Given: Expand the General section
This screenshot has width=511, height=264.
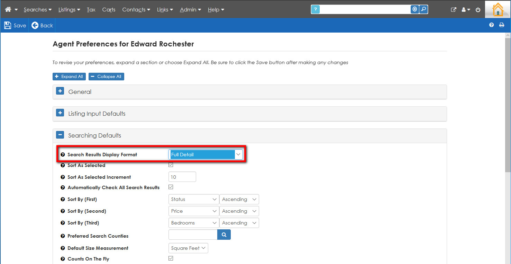Looking at the screenshot, I should [60, 91].
